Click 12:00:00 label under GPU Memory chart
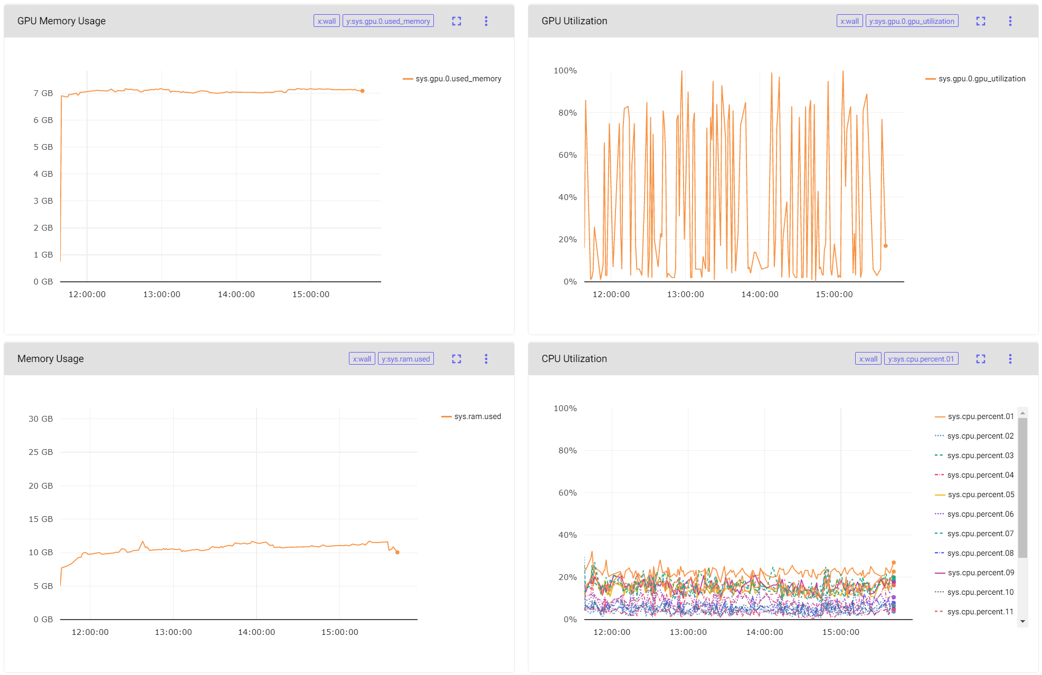 pos(87,294)
